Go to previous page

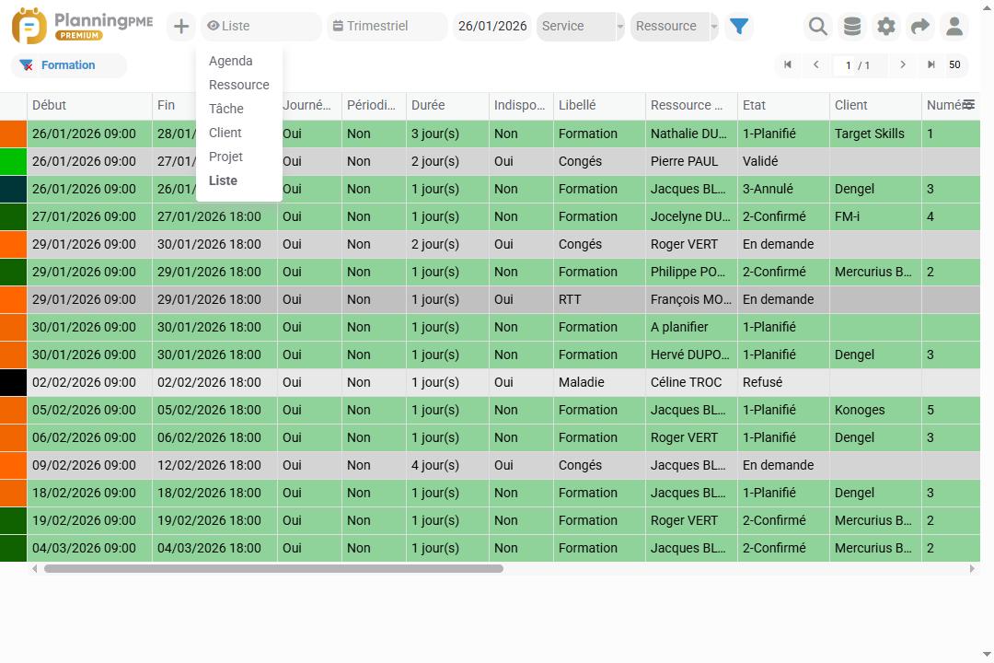815,64
